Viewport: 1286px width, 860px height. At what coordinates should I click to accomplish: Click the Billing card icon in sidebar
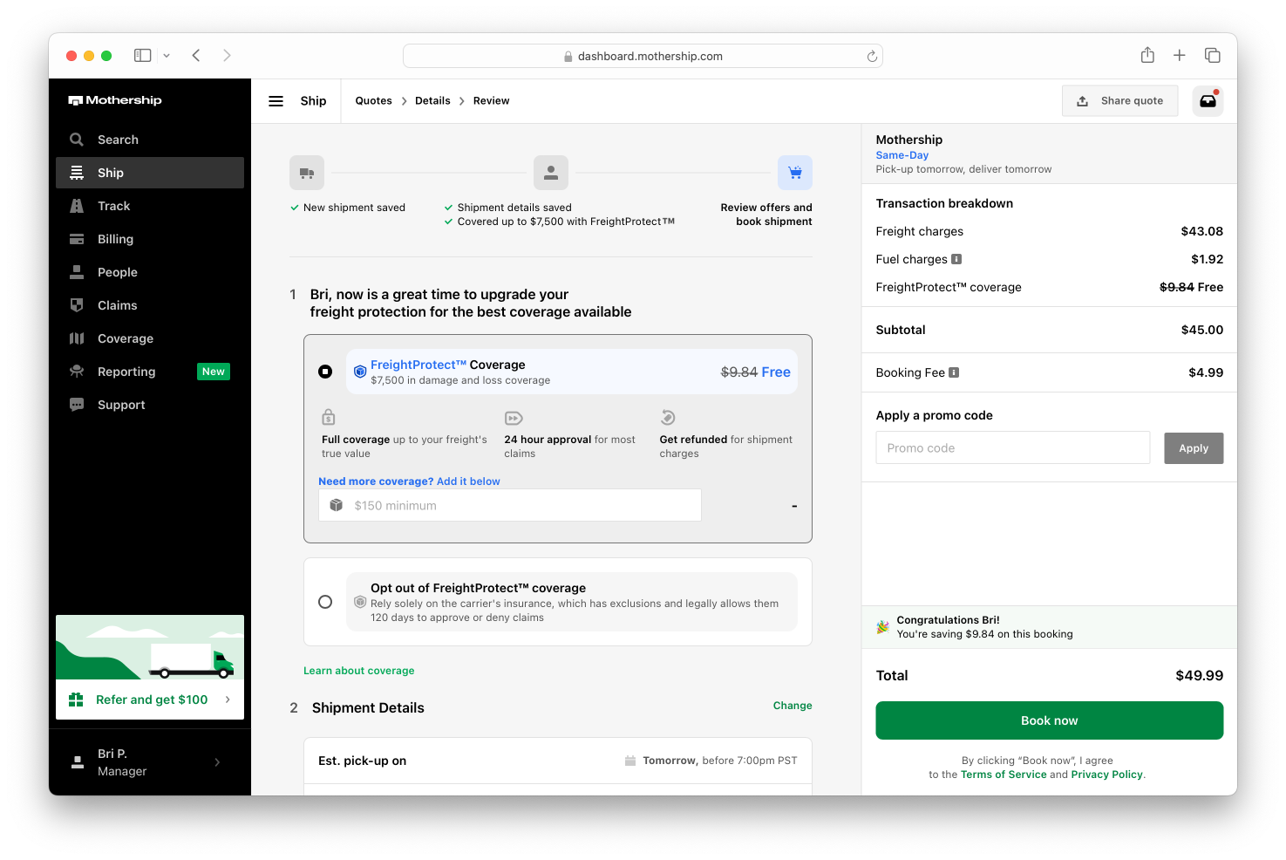(x=77, y=239)
